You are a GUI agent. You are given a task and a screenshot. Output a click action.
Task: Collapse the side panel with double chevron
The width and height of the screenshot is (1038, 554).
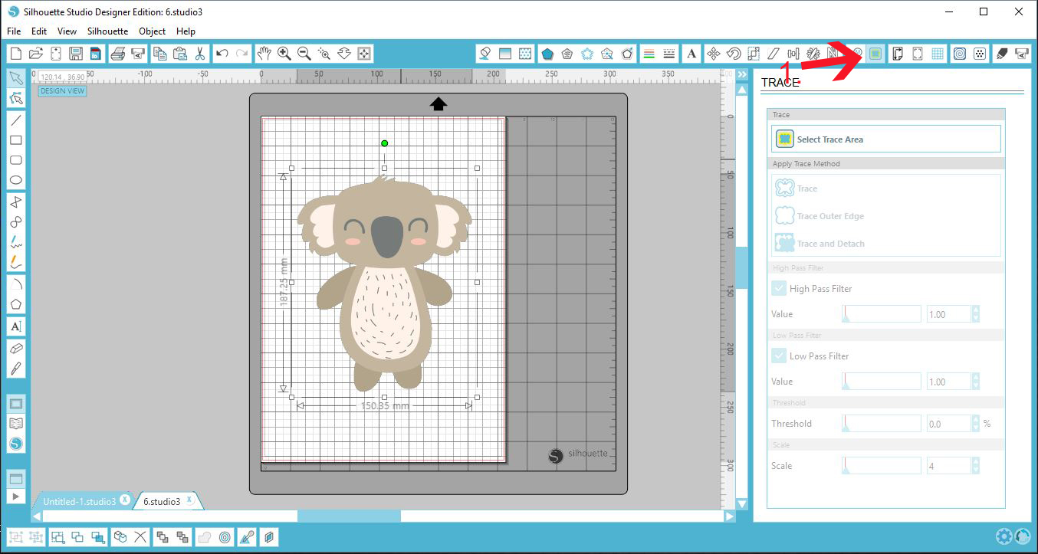coord(741,75)
